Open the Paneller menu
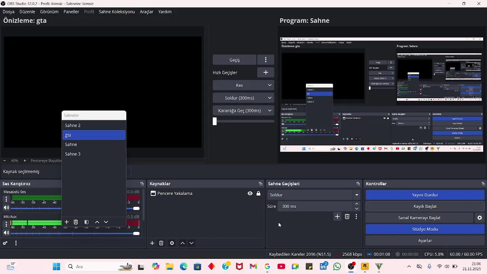Image resolution: width=487 pixels, height=274 pixels. (x=71, y=12)
